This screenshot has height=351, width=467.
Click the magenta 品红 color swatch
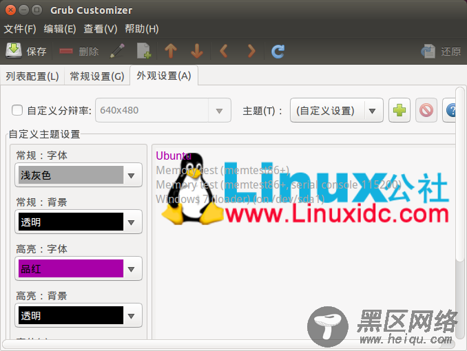(71, 268)
